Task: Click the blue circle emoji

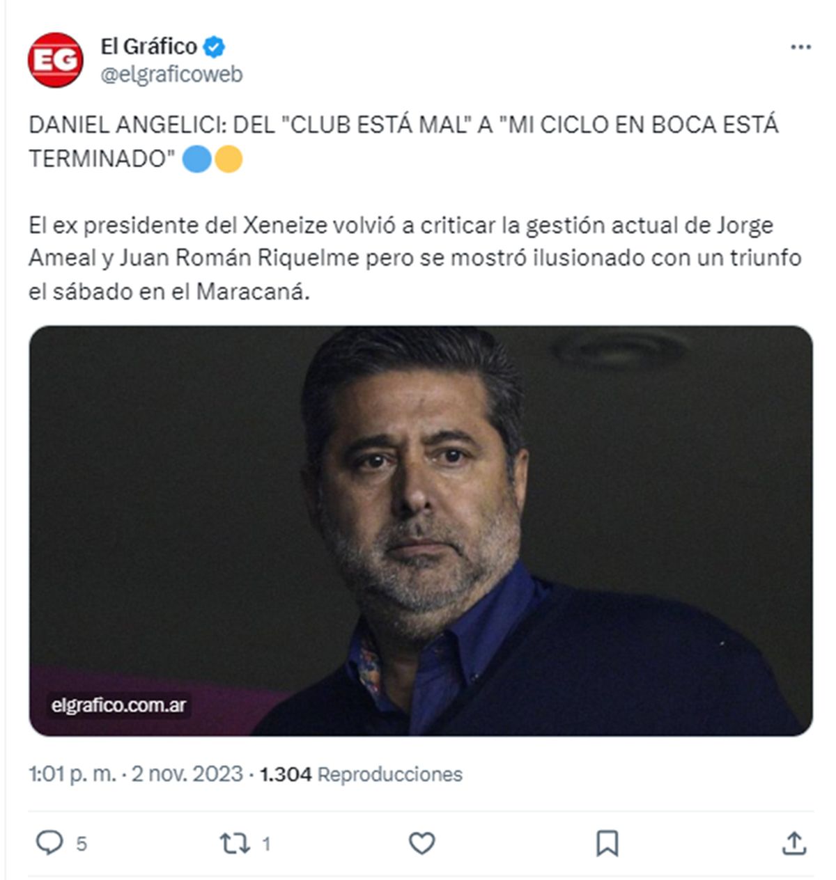Action: pyautogui.click(x=197, y=159)
